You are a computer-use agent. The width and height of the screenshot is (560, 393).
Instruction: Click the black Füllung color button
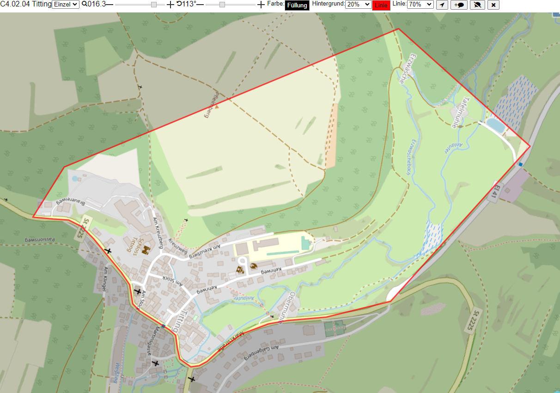297,6
